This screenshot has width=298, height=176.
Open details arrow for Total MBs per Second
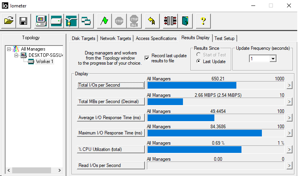(289, 102)
